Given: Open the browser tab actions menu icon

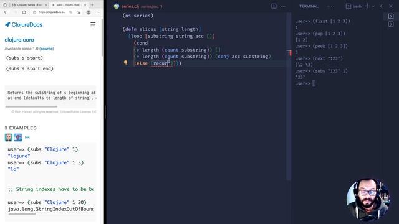Looking at the screenshot, I should [x=5, y=5].
